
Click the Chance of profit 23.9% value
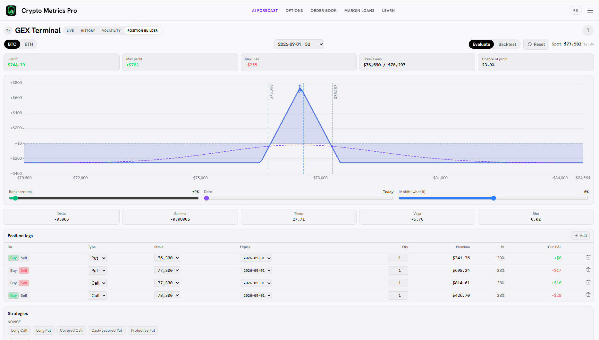[488, 65]
